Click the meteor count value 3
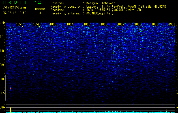This screenshot has height=113, width=178. [x=40, y=13]
